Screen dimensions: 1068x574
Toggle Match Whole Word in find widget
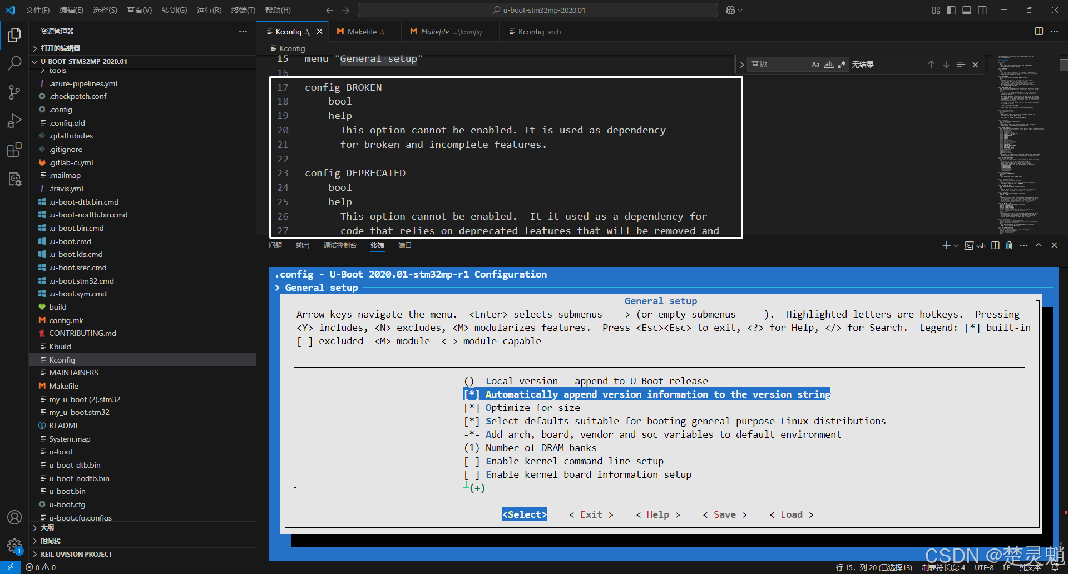[x=829, y=65]
